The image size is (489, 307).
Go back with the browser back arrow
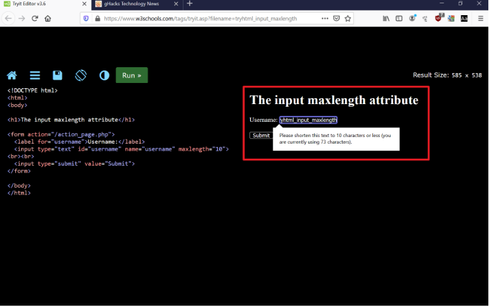[9, 18]
